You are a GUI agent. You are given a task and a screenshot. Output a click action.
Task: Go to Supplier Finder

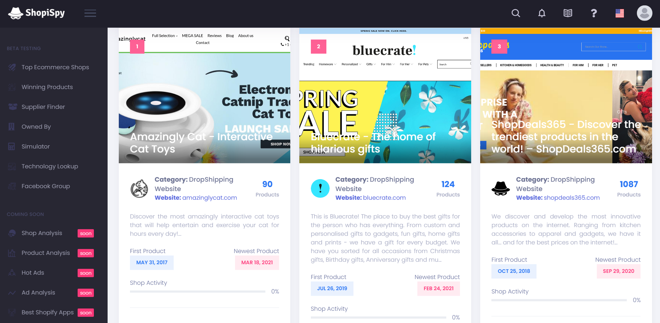click(43, 107)
